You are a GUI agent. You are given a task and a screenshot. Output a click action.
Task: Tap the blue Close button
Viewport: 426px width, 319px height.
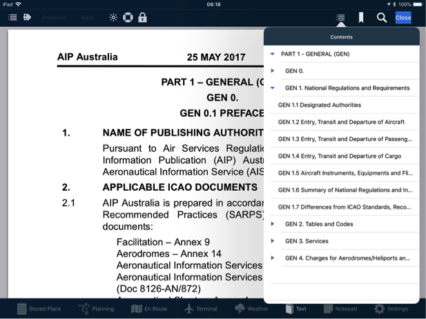[403, 18]
